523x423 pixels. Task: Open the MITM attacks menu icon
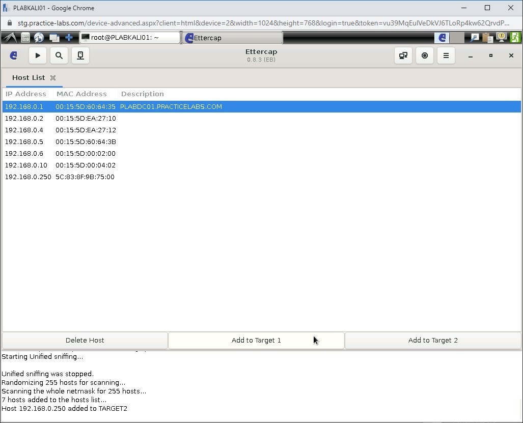point(403,55)
